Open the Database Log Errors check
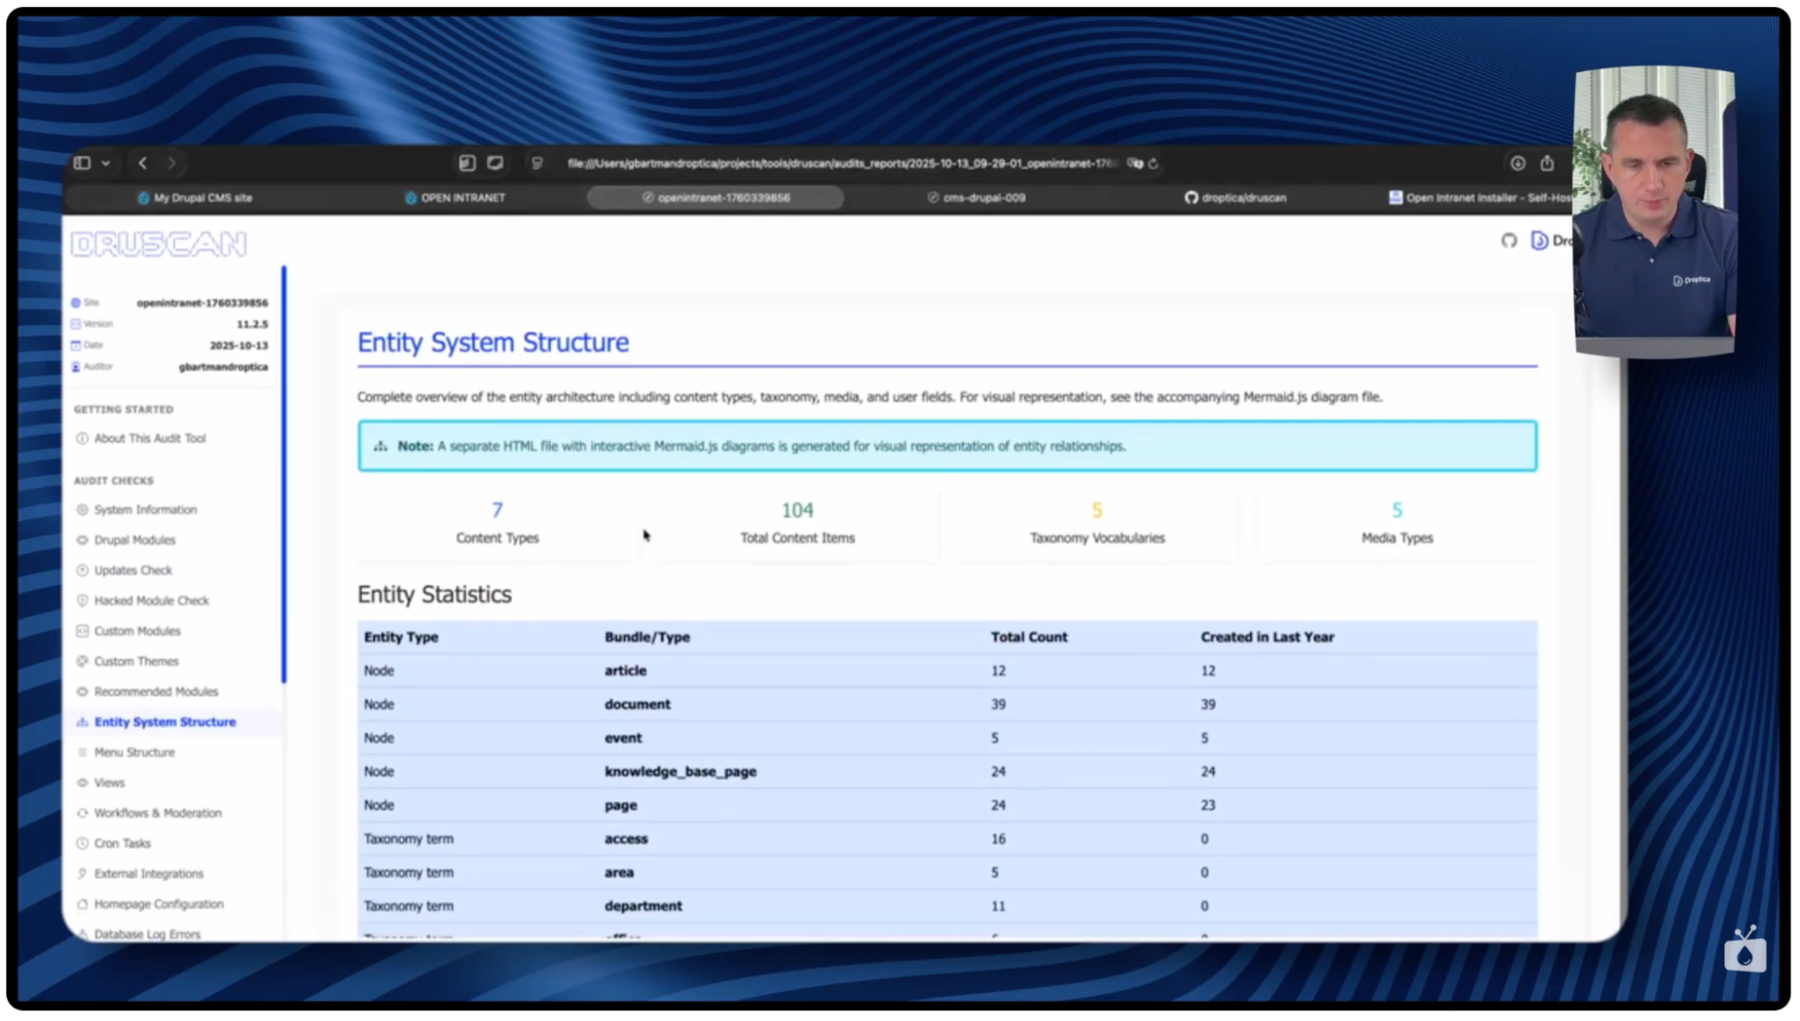This screenshot has height=1021, width=1800. 147,934
